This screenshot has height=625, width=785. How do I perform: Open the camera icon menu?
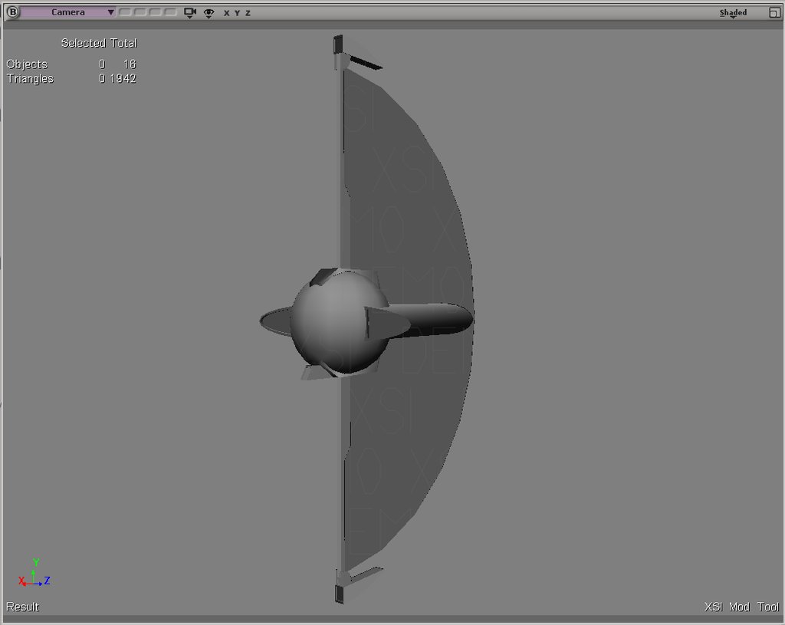[190, 13]
